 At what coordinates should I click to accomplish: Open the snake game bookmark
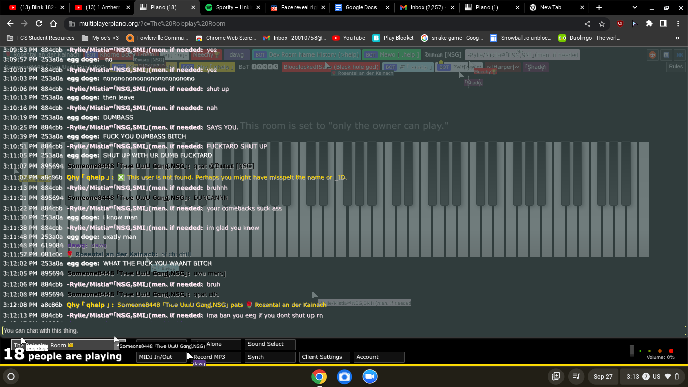(452, 38)
